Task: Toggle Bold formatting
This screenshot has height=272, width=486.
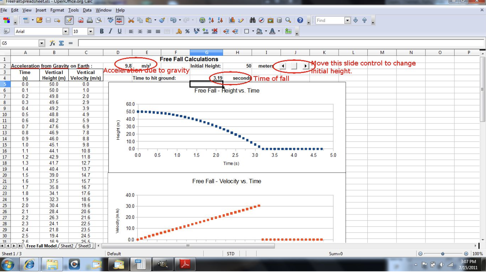Action: coord(102,31)
